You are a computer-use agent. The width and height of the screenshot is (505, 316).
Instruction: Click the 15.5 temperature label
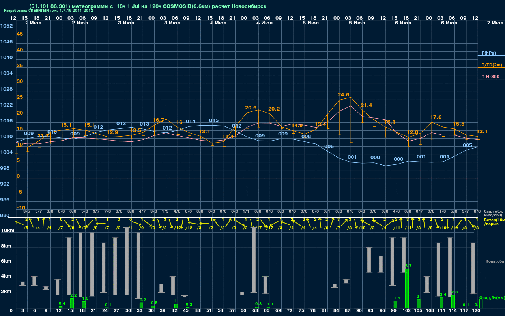459,124
